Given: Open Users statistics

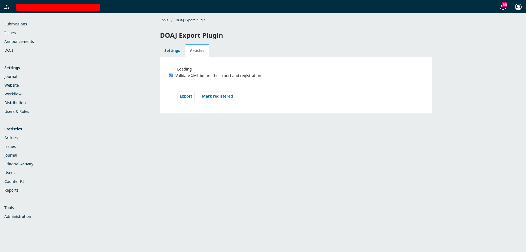Looking at the screenshot, I should tap(9, 173).
